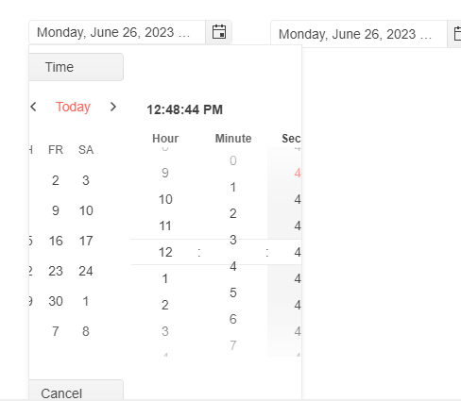Screen dimensions: 461x401
Task: Open the calendar icon beside first date field
Action: coord(219,32)
